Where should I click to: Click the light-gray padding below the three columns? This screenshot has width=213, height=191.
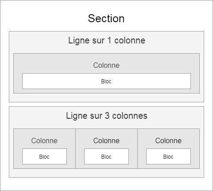pos(106,173)
